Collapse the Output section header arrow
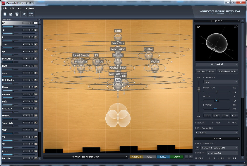The image size is (247, 166). pos(239,139)
